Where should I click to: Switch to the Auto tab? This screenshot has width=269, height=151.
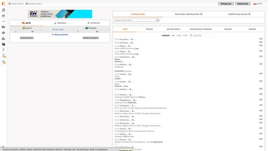27,23
